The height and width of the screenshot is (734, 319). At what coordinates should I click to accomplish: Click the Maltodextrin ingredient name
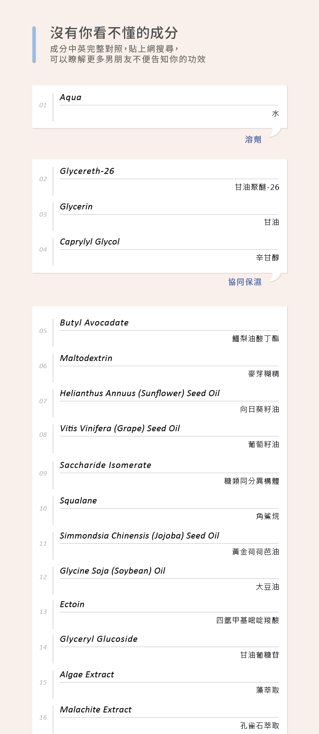click(86, 358)
